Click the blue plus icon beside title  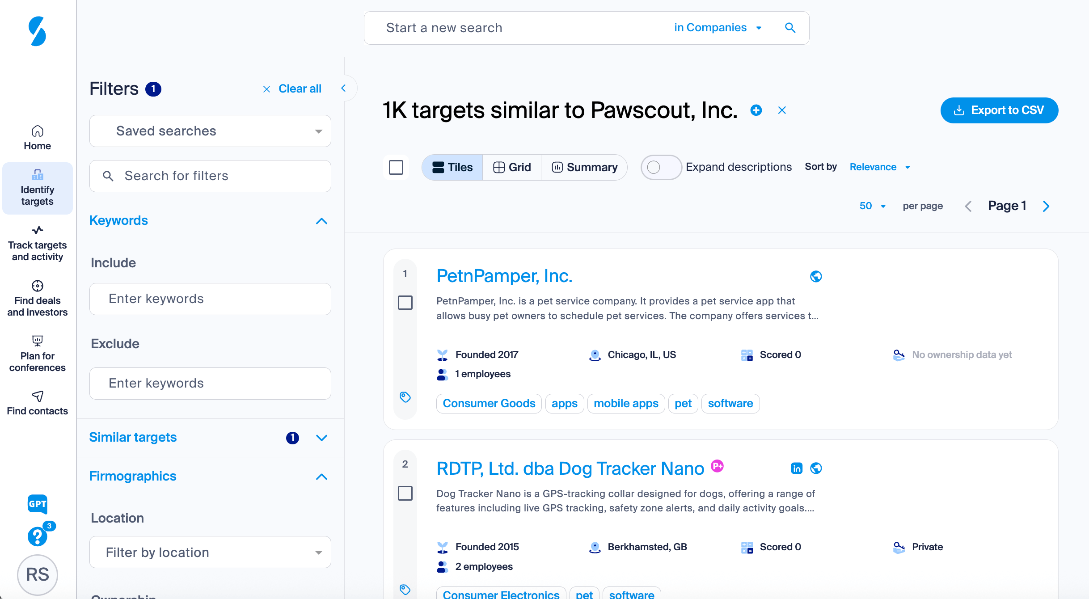[x=756, y=110]
